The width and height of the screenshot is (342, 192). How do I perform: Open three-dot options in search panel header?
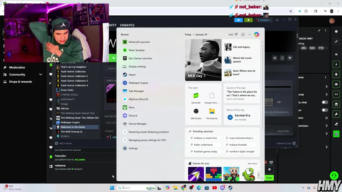(x=250, y=34)
